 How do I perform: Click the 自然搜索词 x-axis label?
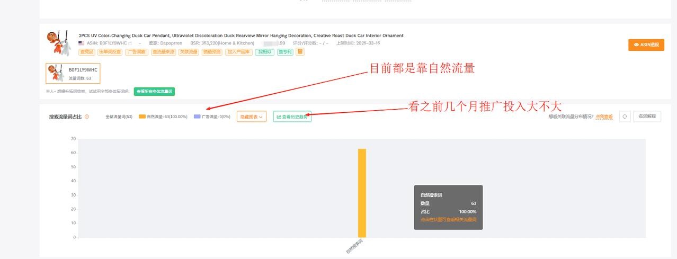point(355,246)
